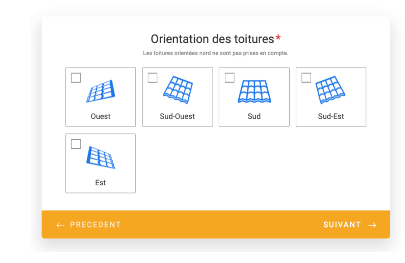
Task: Continue with the SUIVANT button
Action: [303, 225]
